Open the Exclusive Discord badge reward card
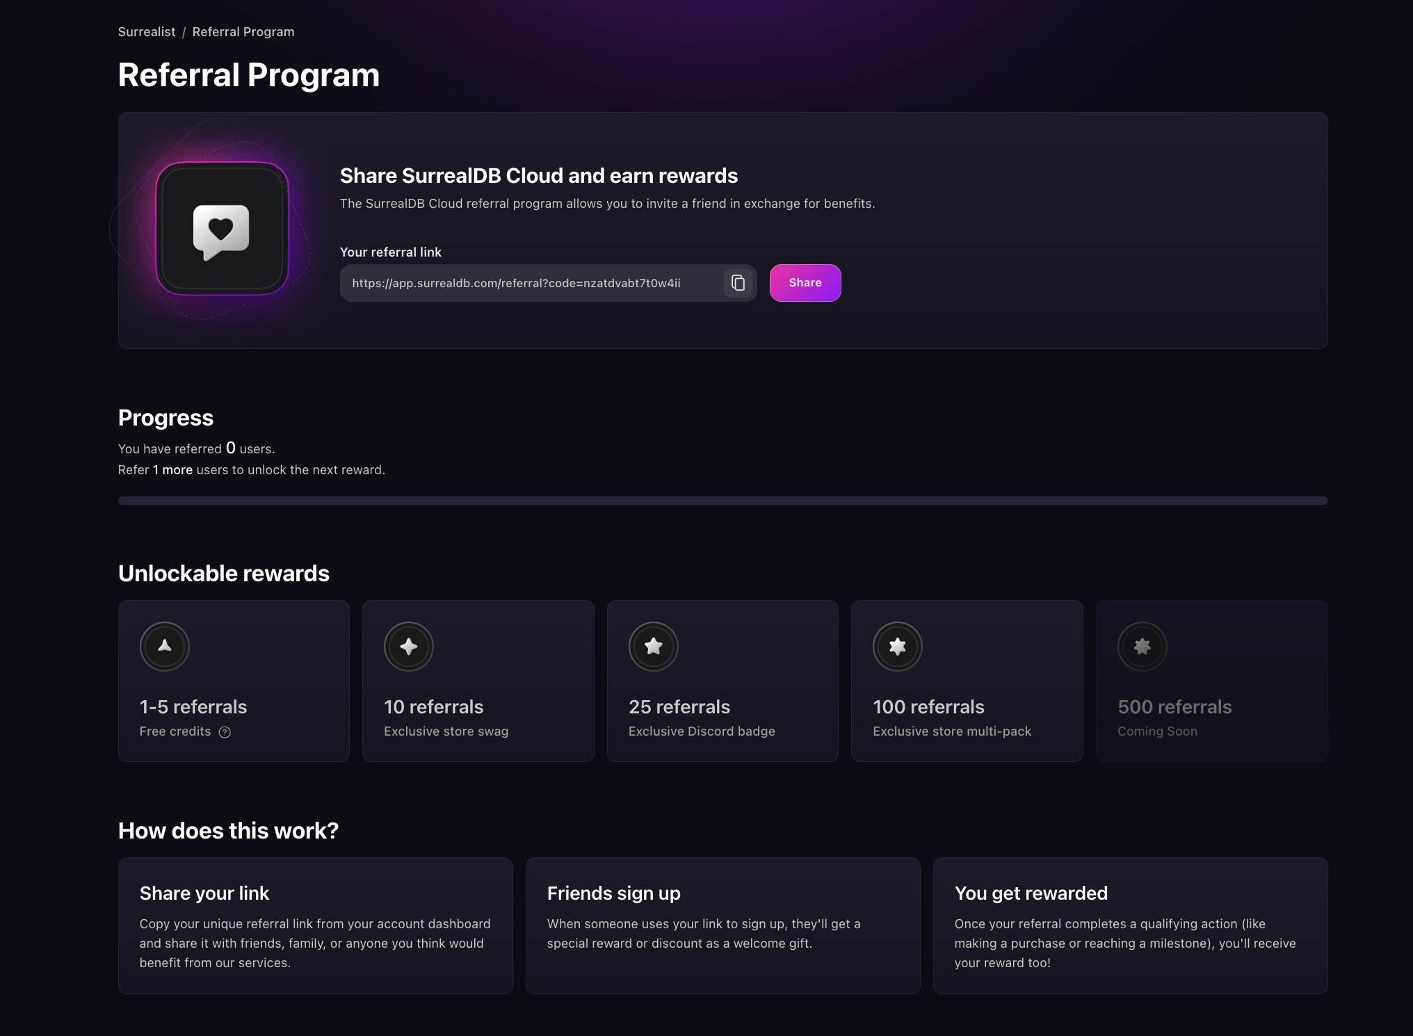Image resolution: width=1413 pixels, height=1036 pixels. [x=722, y=681]
